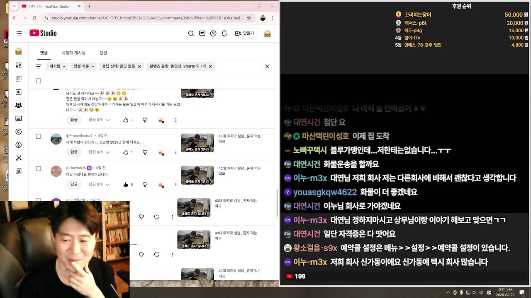Open Content from the left sidebar

coord(18,79)
